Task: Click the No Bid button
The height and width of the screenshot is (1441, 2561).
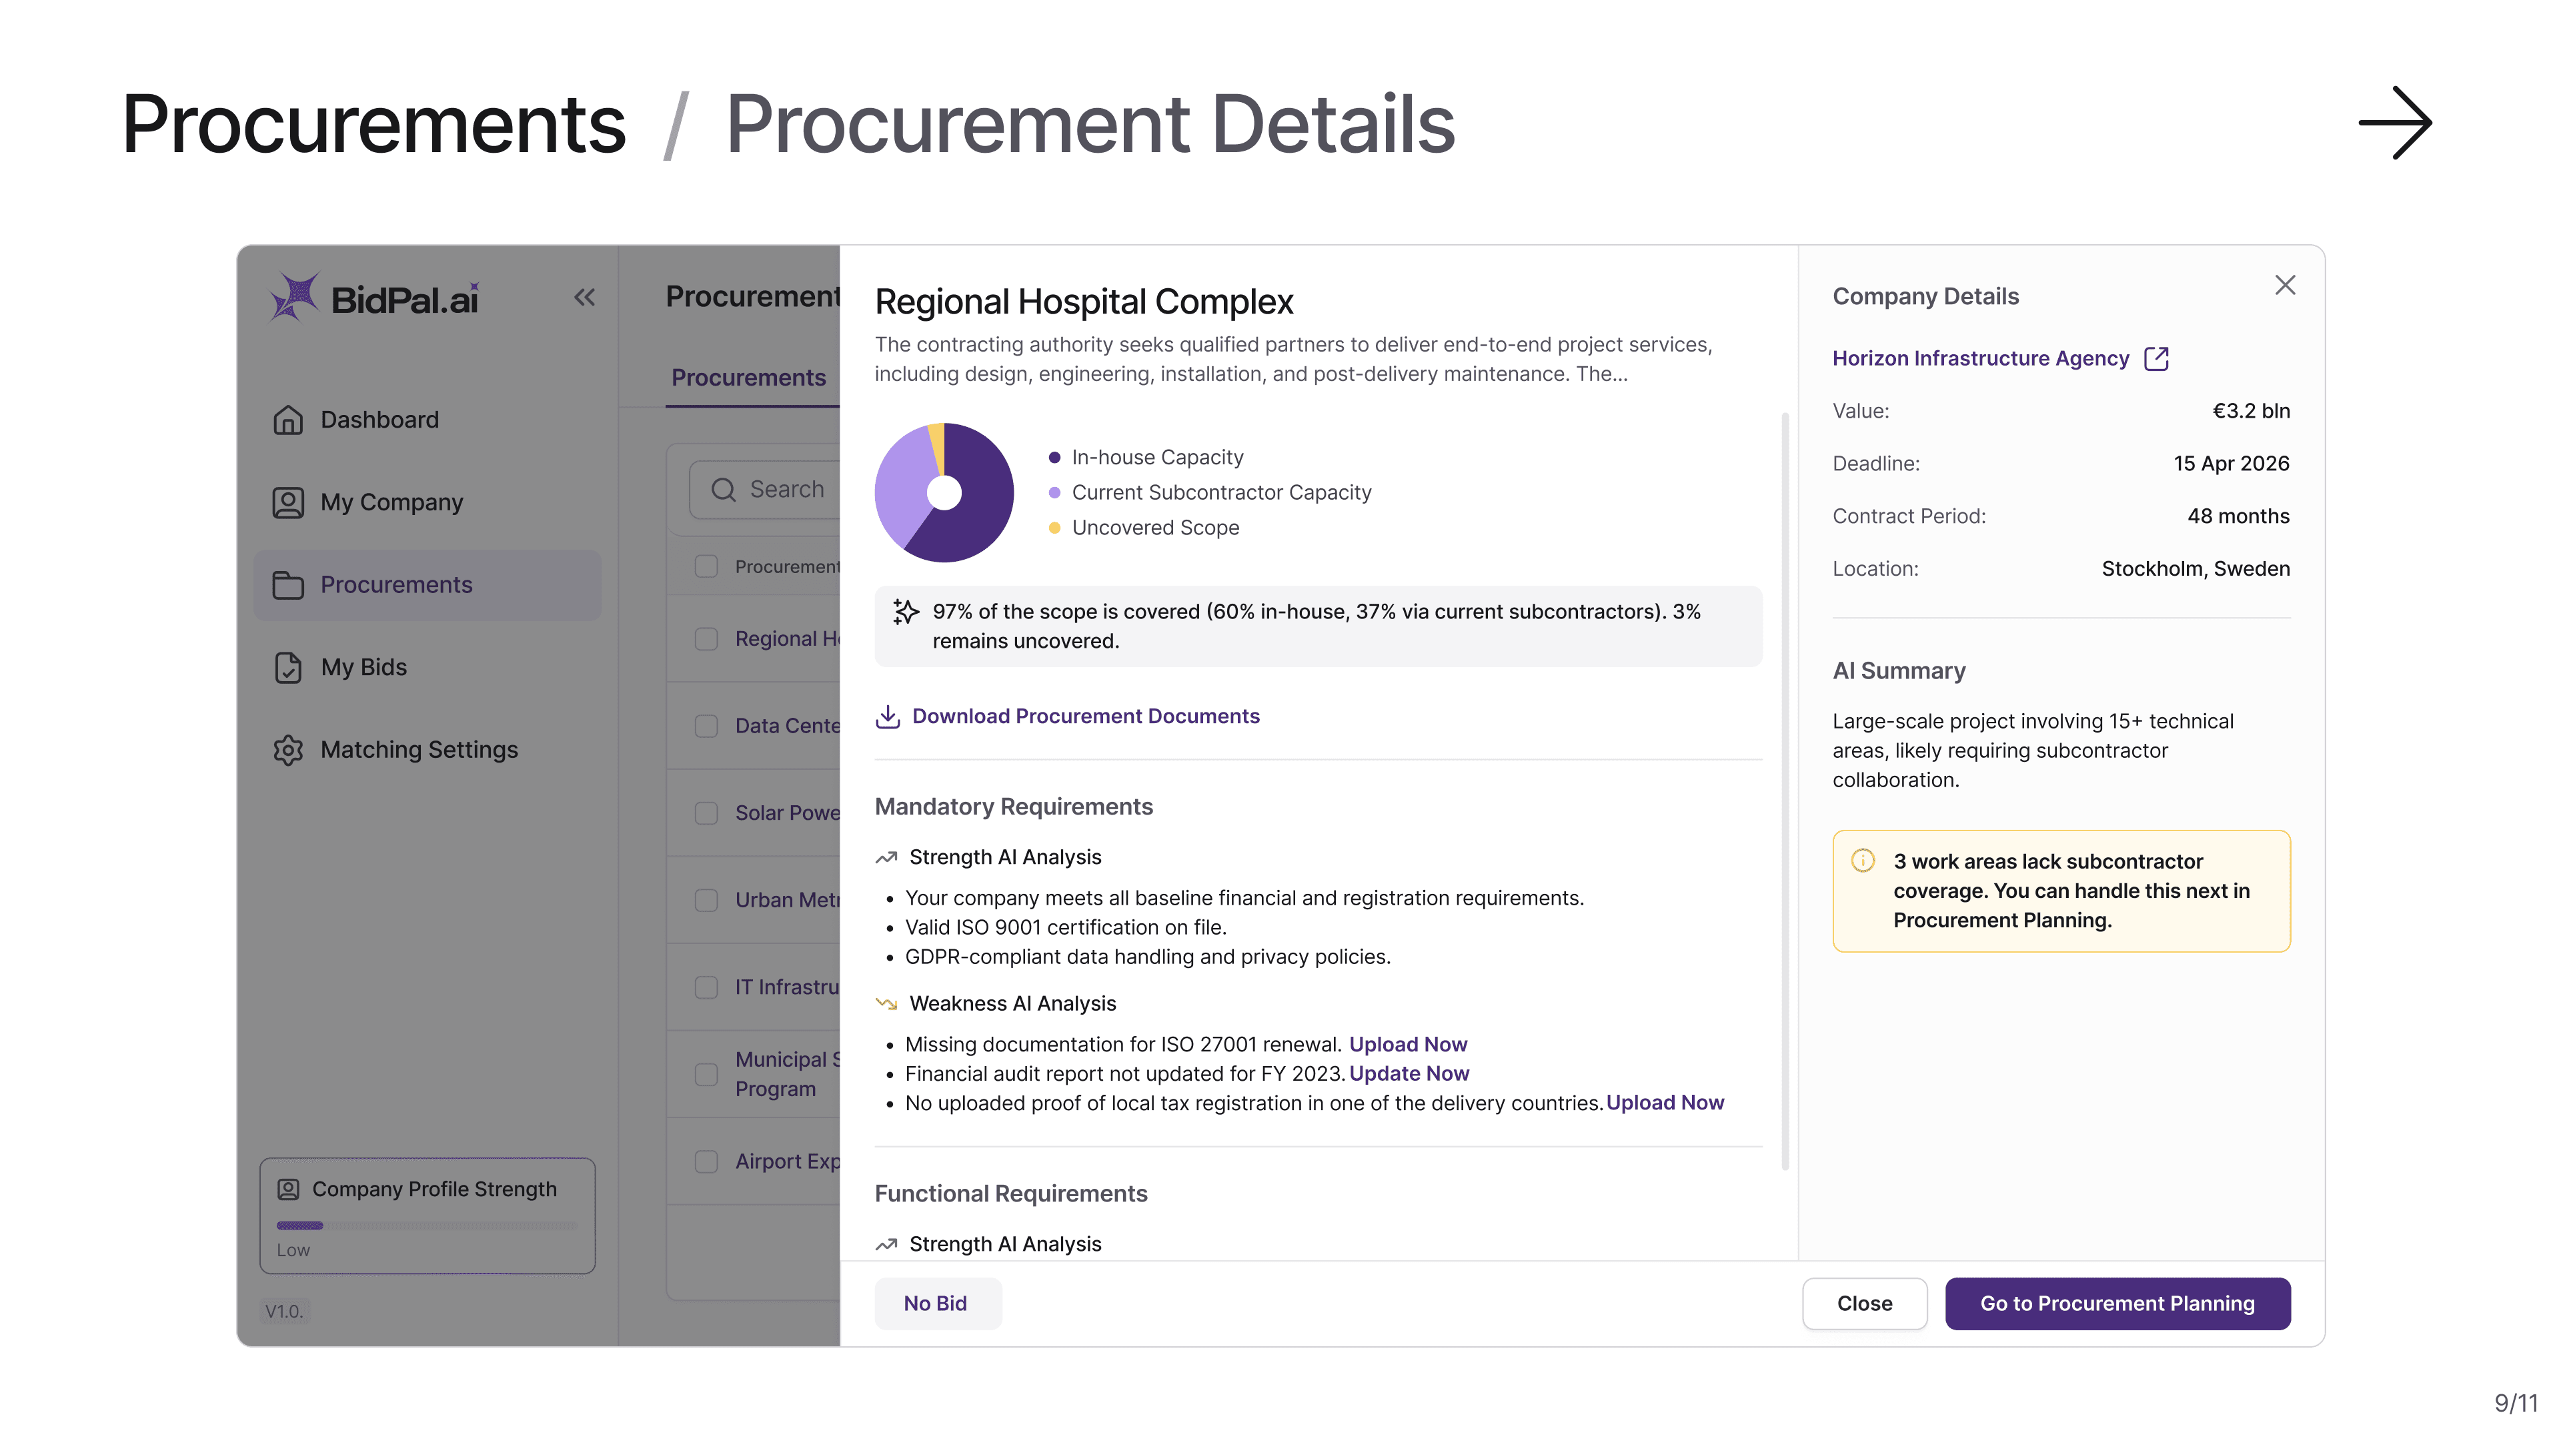Action: tap(936, 1304)
